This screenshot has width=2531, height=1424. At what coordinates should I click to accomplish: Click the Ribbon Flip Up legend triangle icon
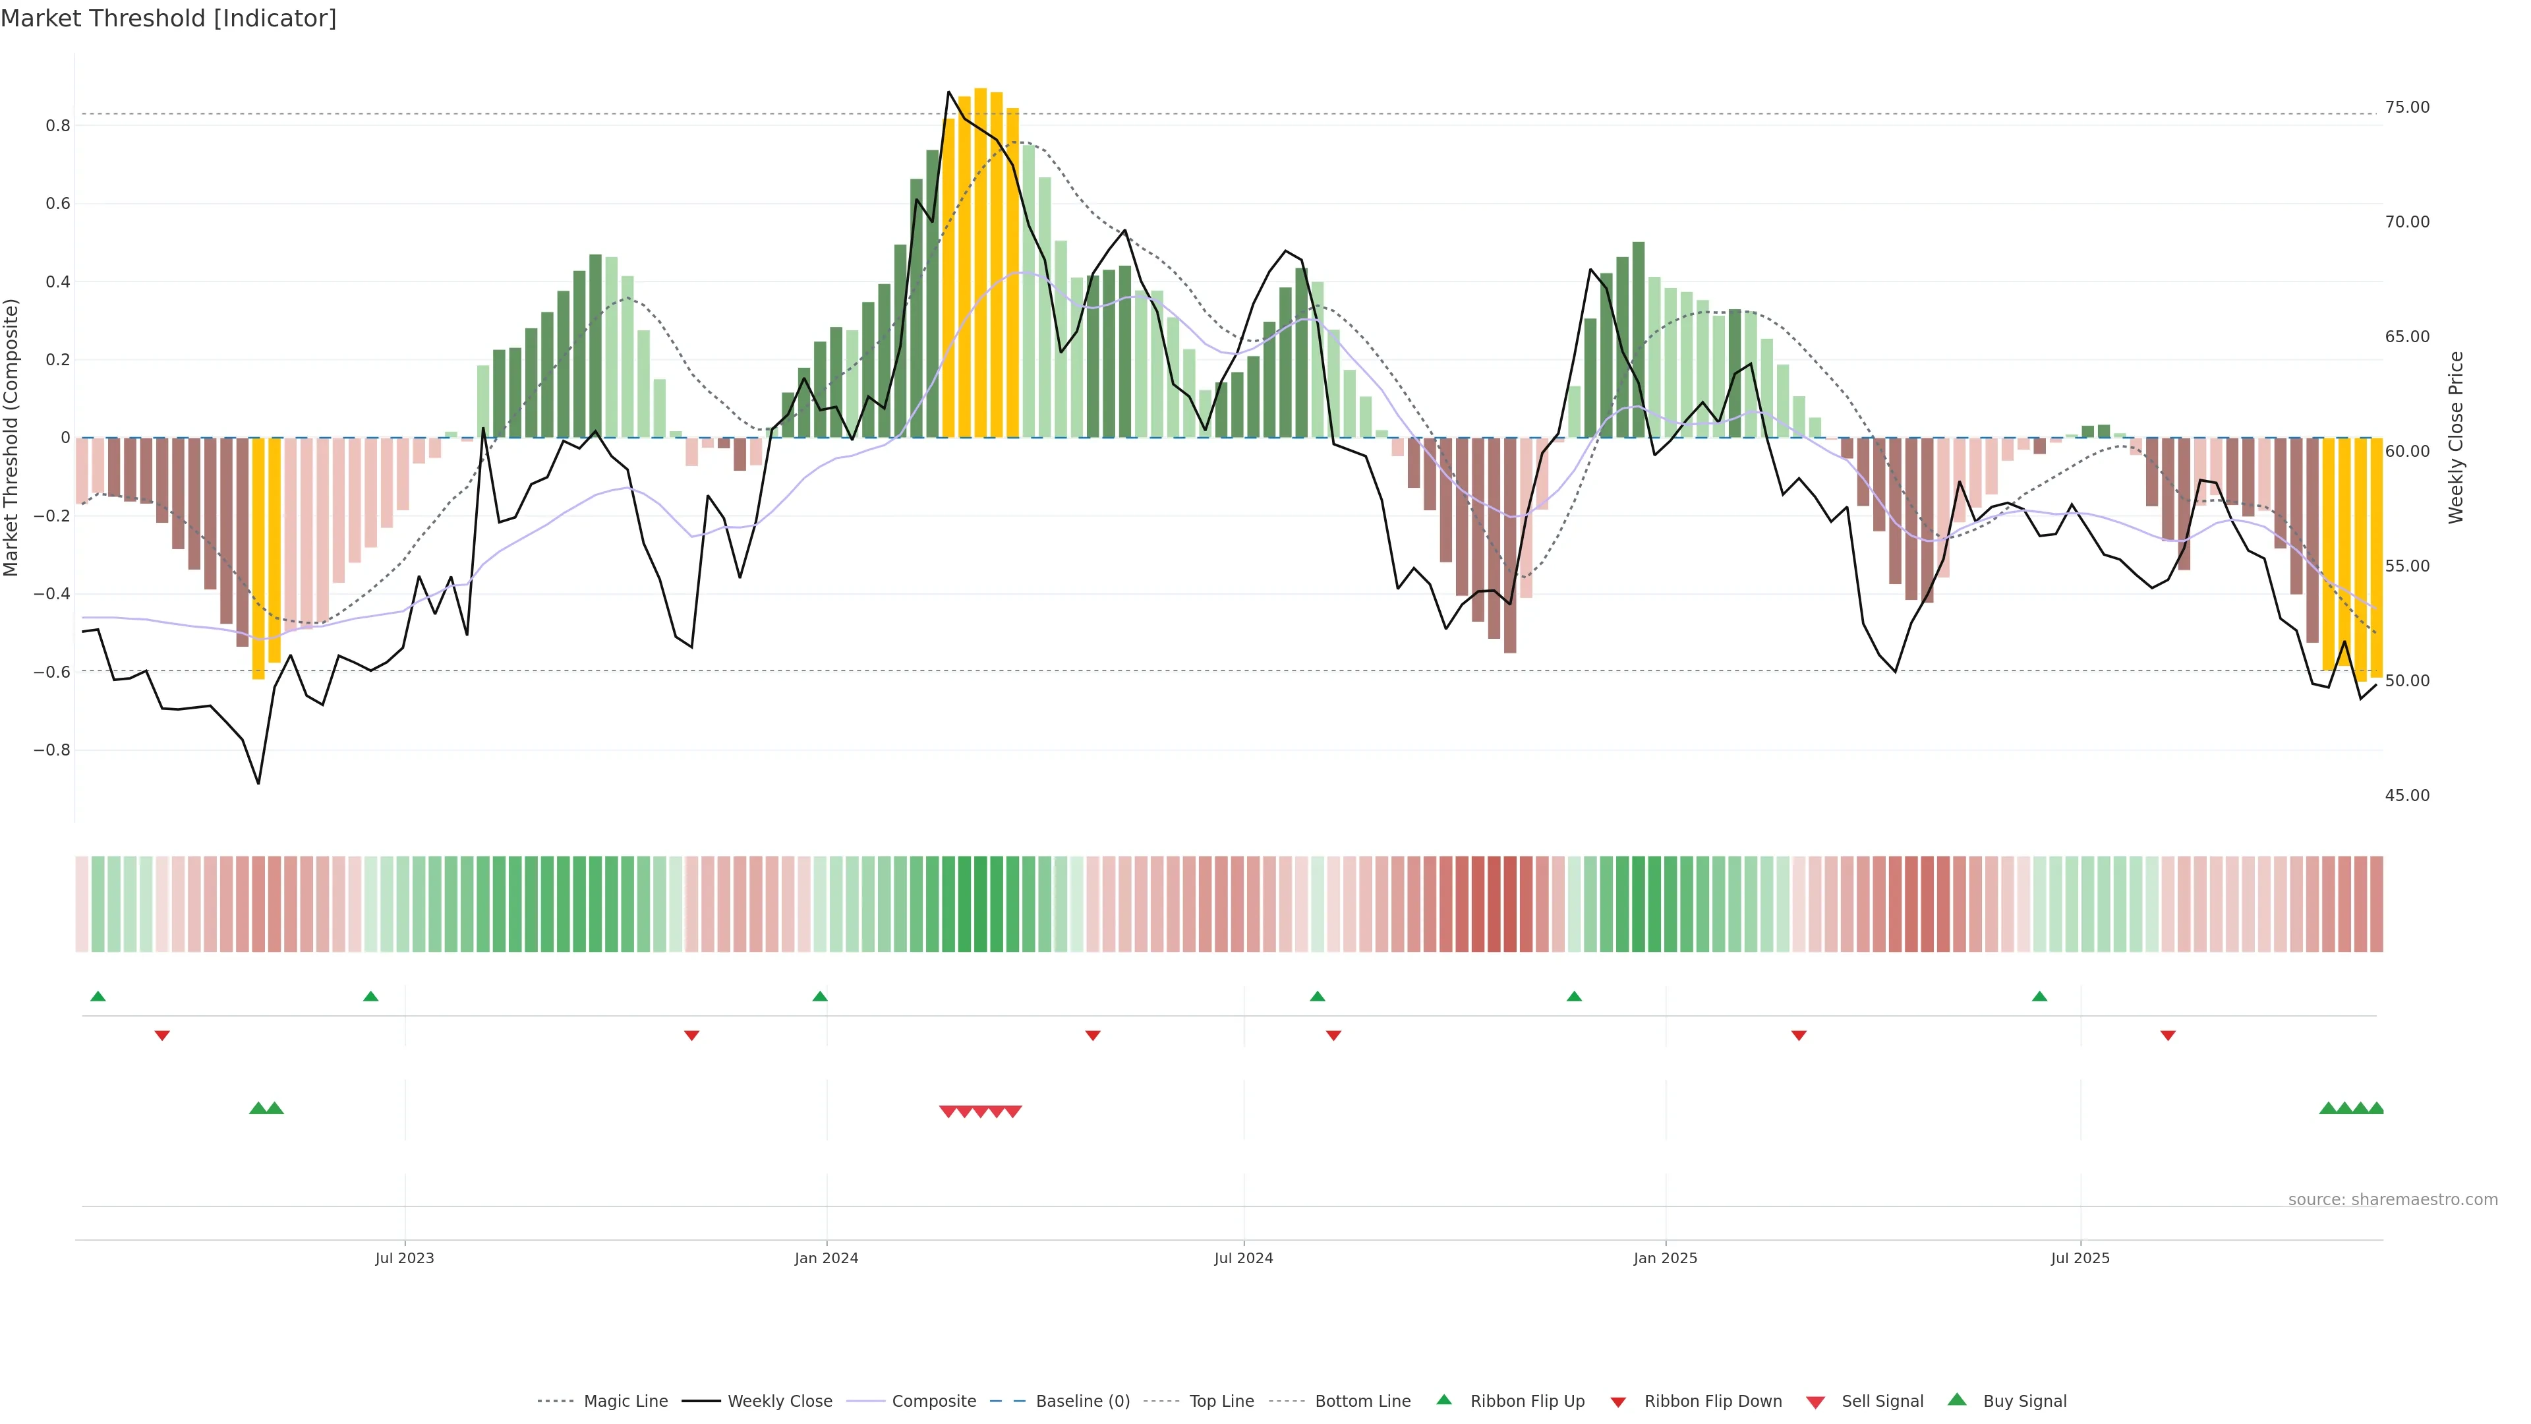1443,1400
